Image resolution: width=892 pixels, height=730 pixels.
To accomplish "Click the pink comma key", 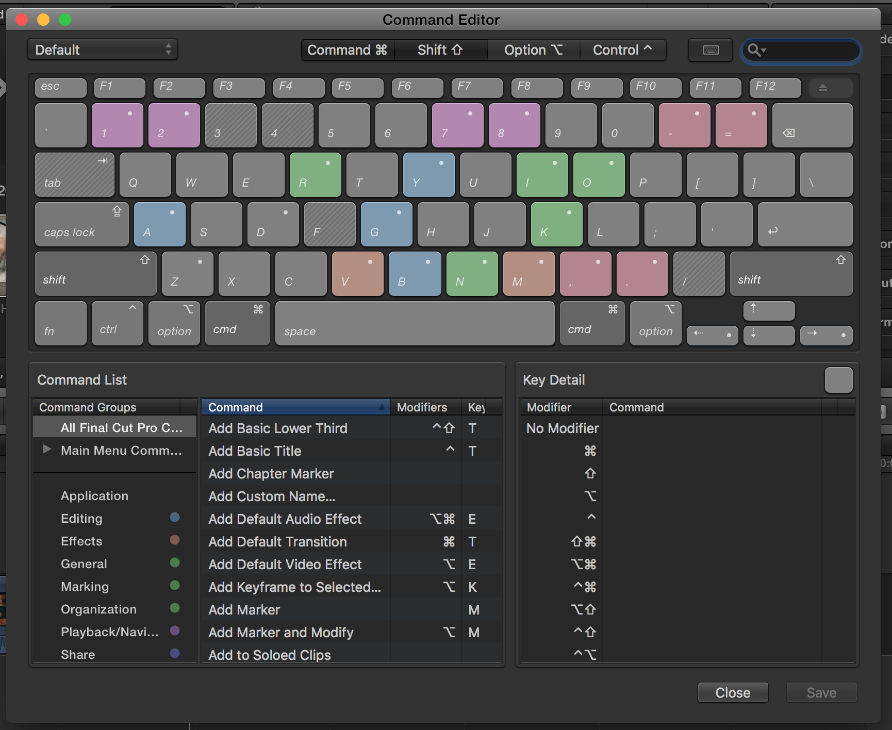I will click(585, 274).
